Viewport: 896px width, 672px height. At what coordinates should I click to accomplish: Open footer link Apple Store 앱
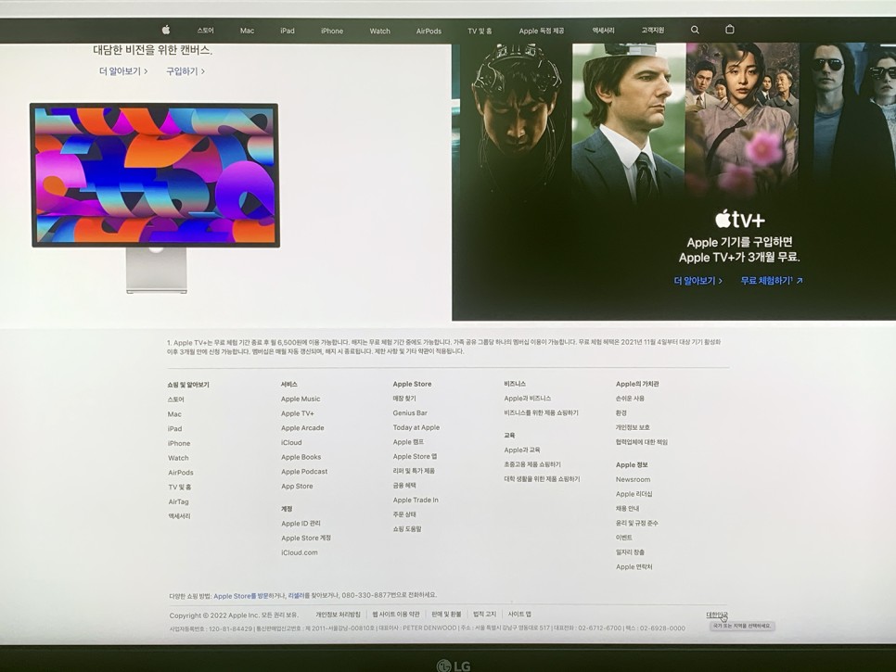415,457
